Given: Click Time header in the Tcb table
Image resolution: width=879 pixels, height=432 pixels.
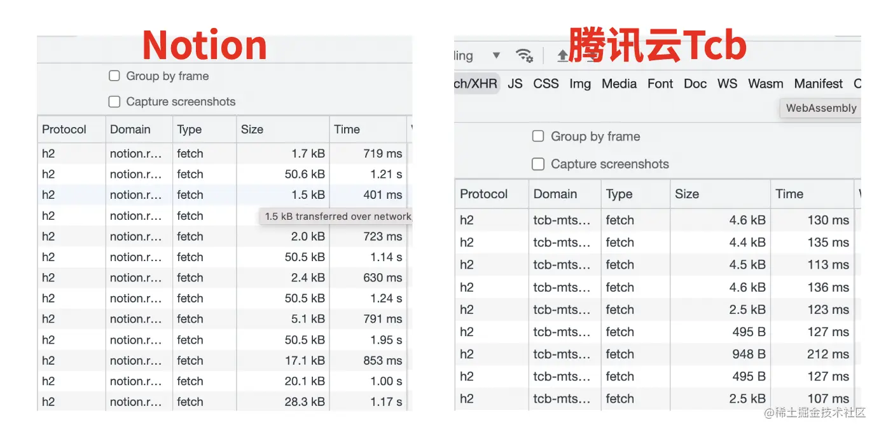Looking at the screenshot, I should coord(812,194).
